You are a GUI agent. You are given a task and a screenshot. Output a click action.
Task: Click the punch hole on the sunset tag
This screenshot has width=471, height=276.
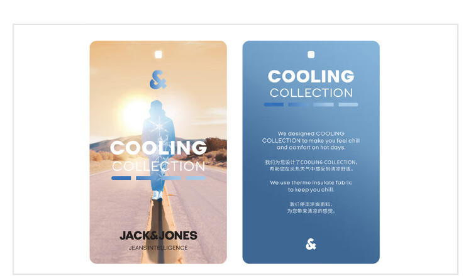coord(158,55)
